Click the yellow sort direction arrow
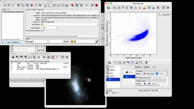 click(42, 25)
